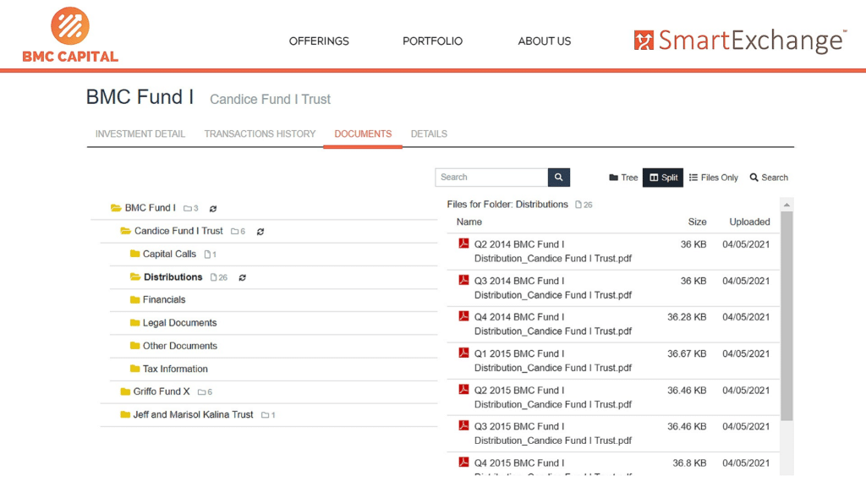This screenshot has width=866, height=487.
Task: Expand the Griffo Fund X folder
Action: (125, 391)
